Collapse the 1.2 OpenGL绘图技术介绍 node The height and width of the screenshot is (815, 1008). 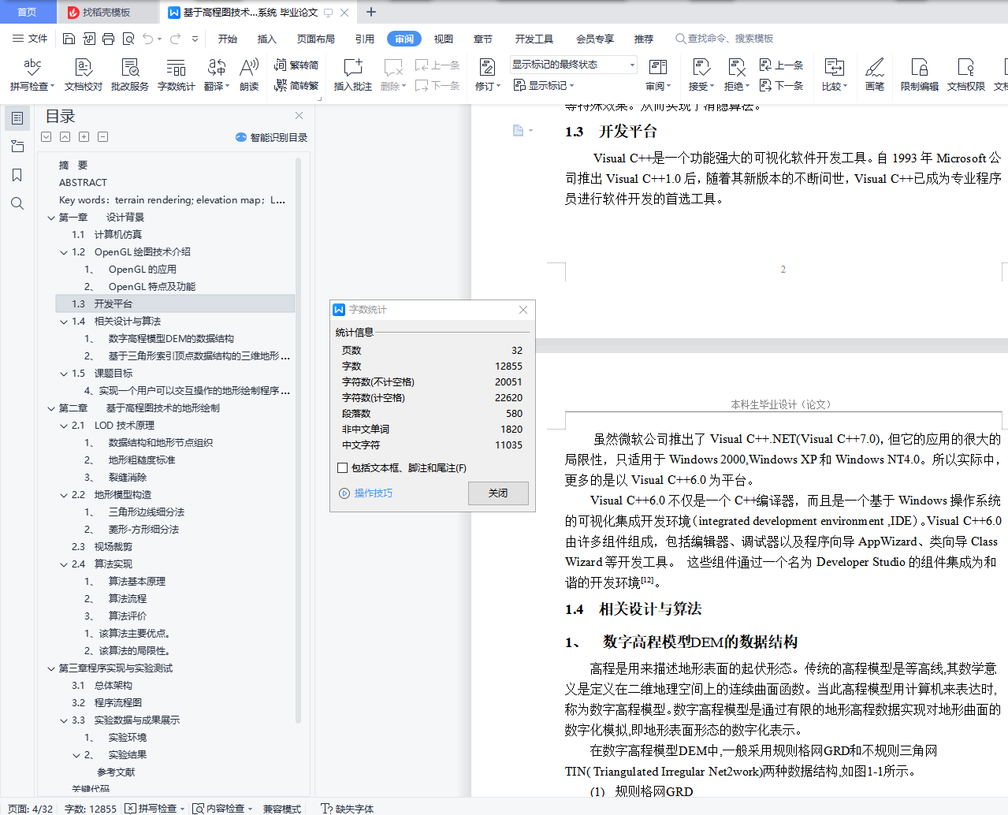(x=64, y=252)
